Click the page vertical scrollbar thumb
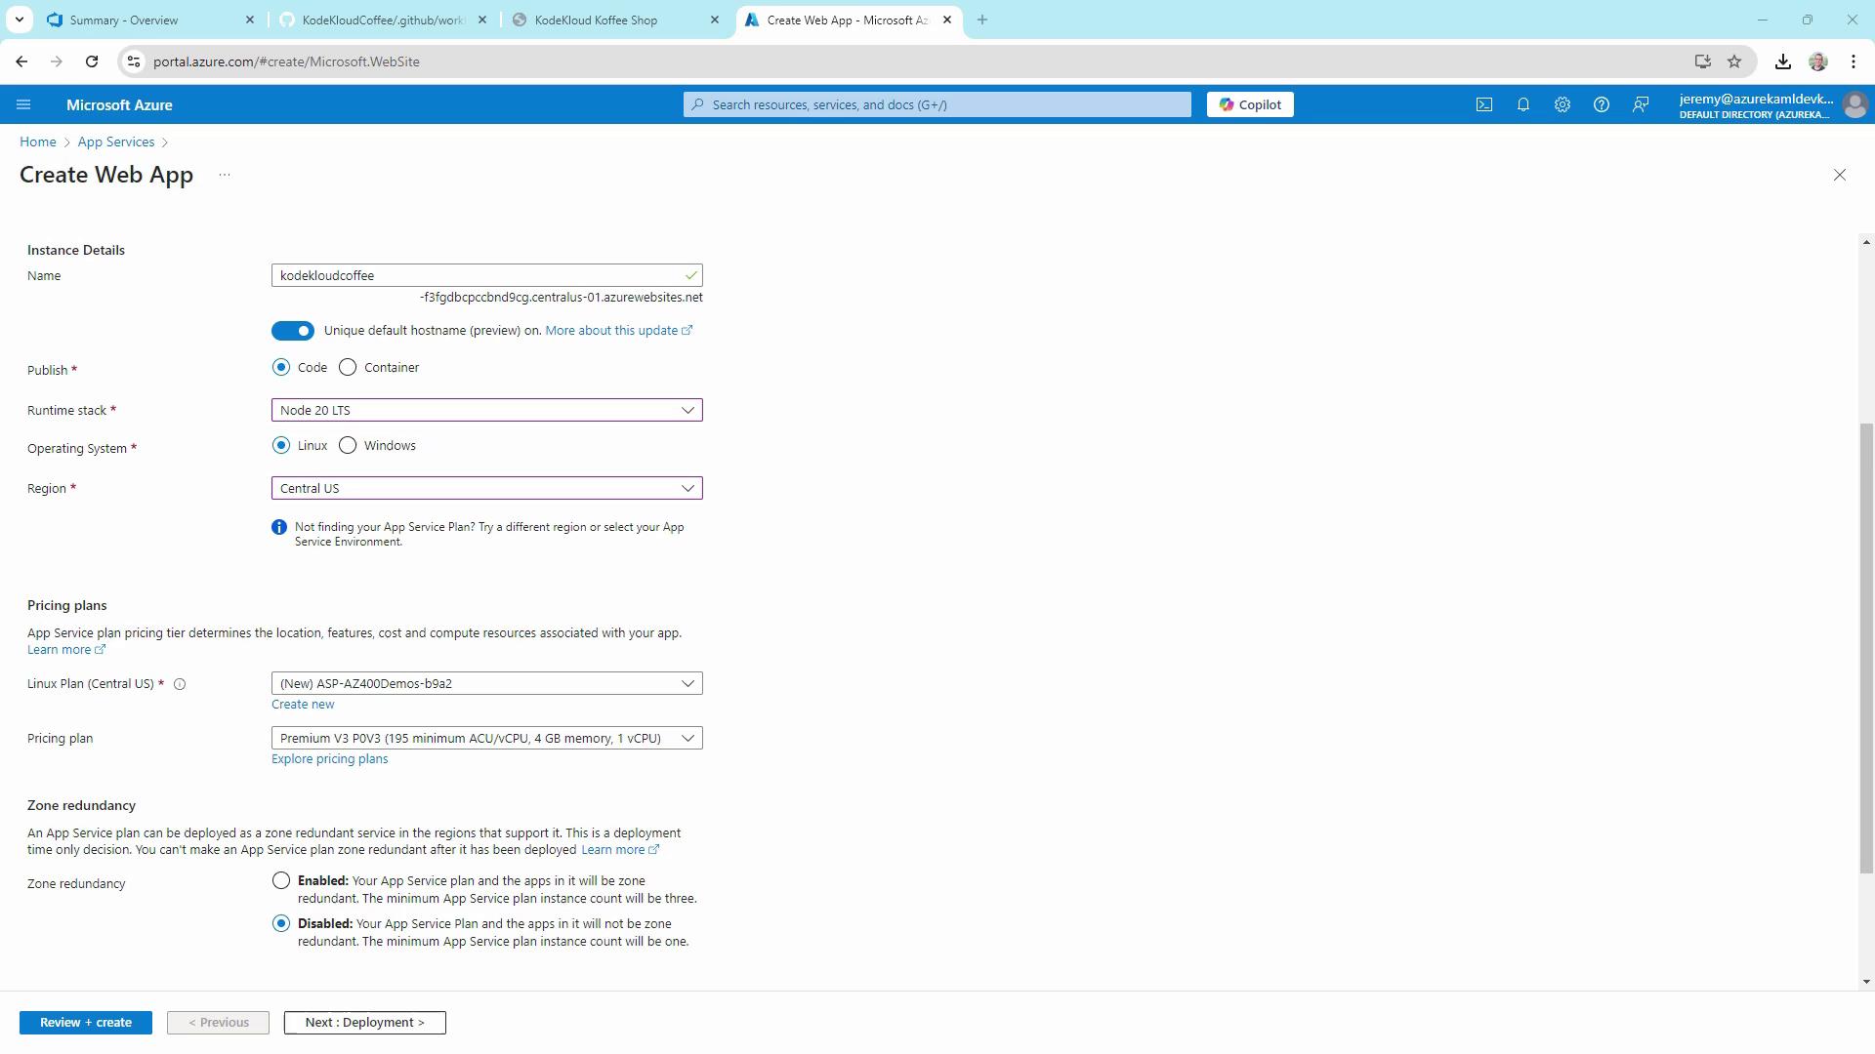 [1866, 648]
